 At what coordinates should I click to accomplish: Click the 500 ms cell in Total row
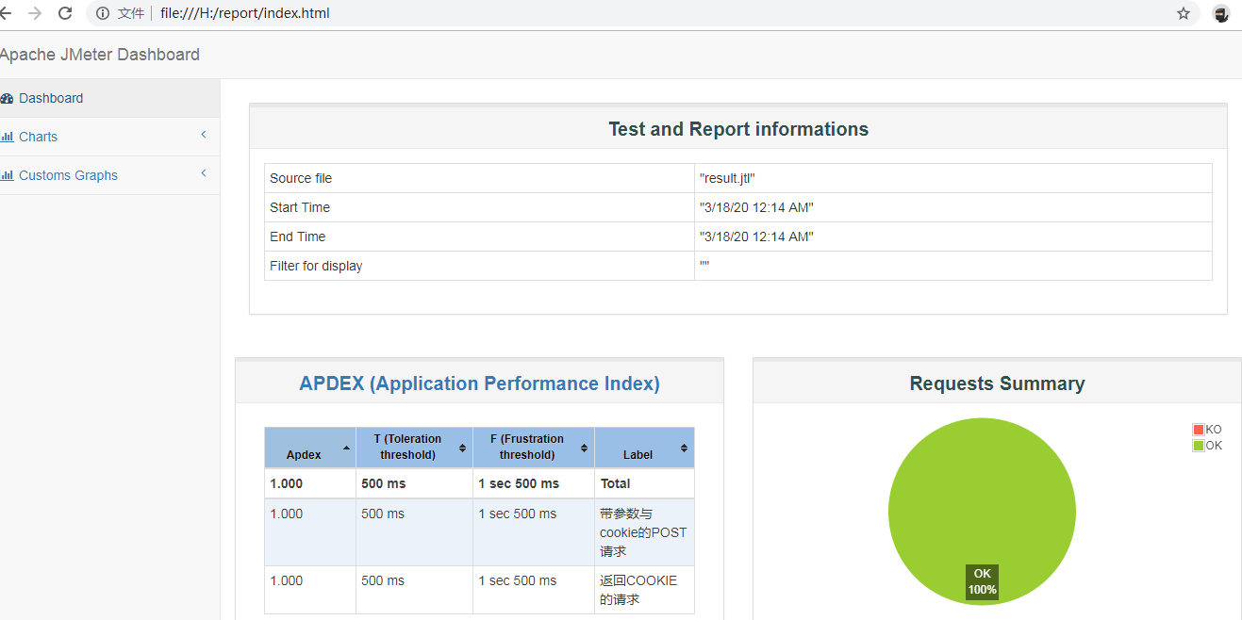click(x=414, y=483)
